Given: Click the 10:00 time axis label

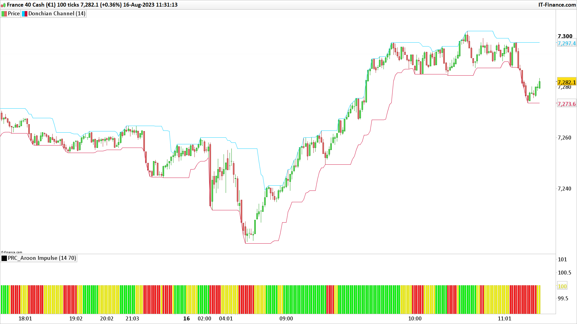Looking at the screenshot, I should [x=415, y=319].
